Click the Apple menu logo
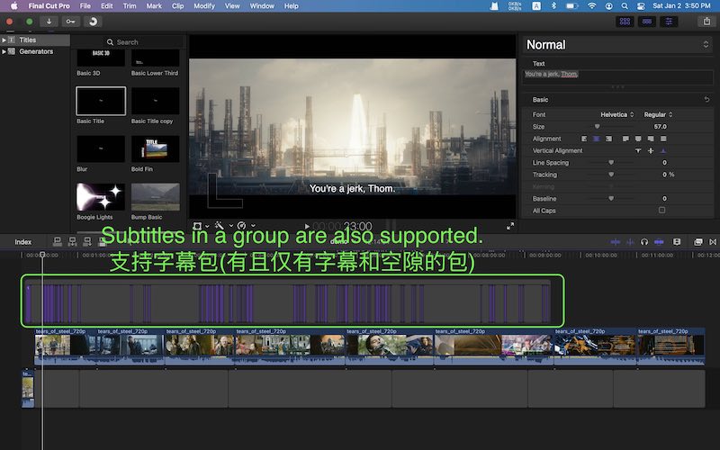The height and width of the screenshot is (450, 720). (13, 6)
